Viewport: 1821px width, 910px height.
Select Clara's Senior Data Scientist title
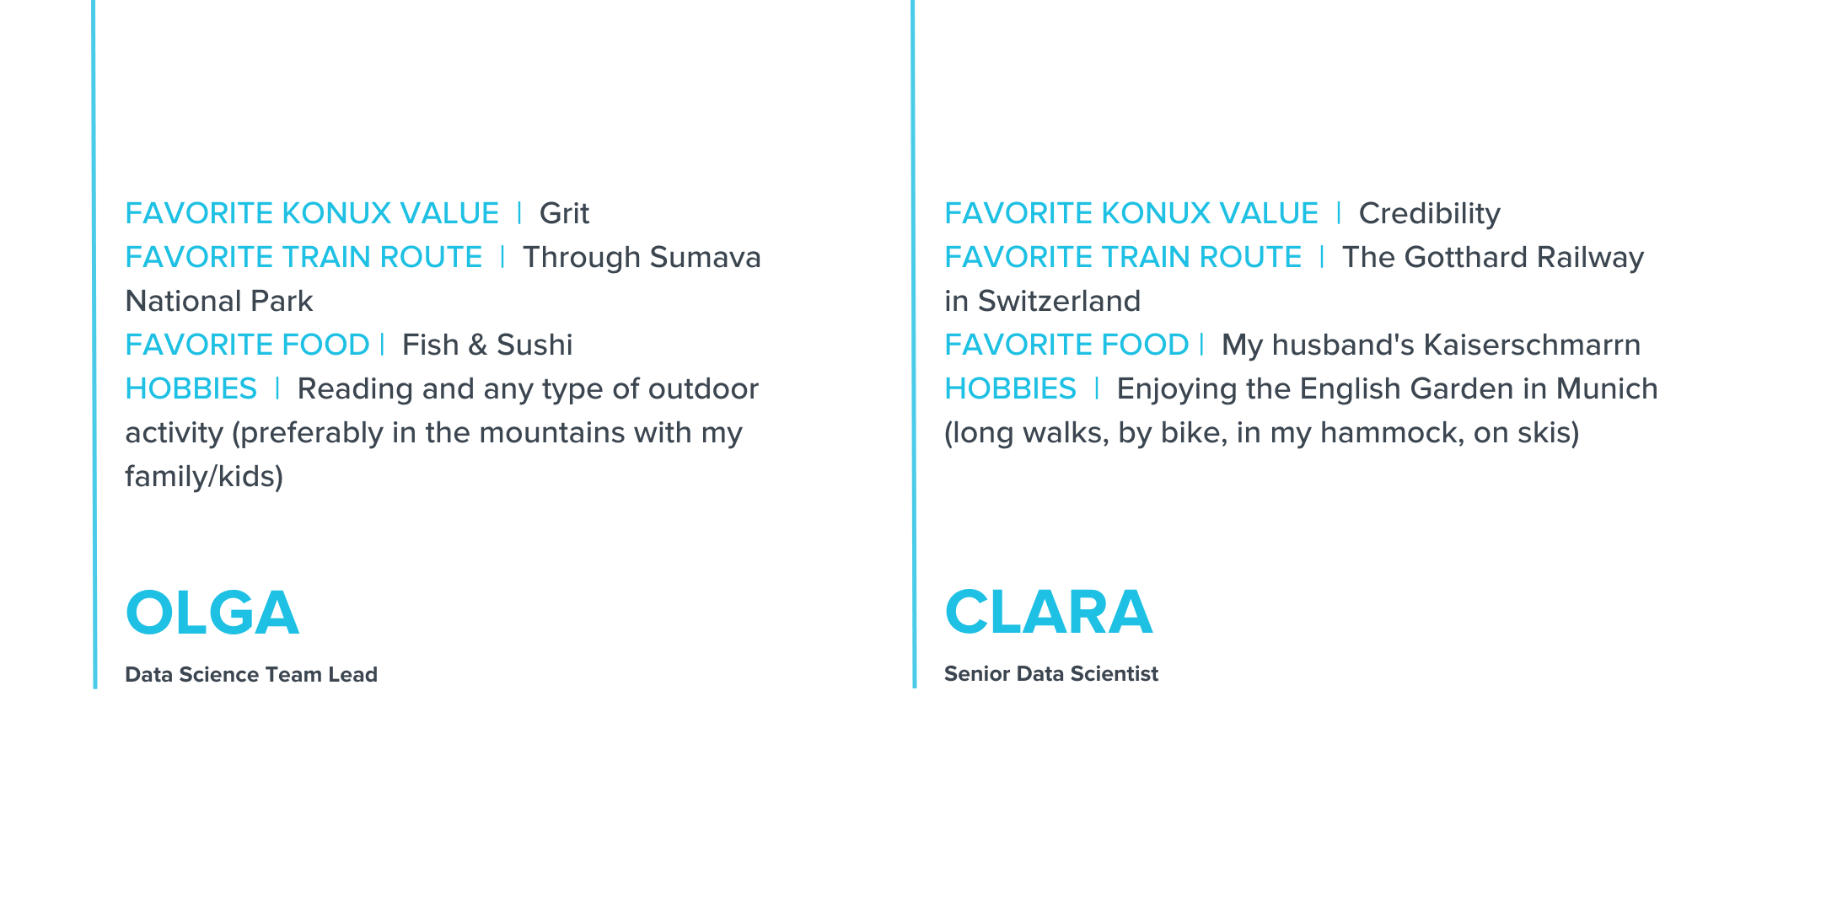click(1050, 674)
